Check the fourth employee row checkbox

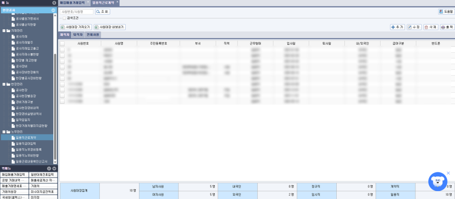[62, 67]
